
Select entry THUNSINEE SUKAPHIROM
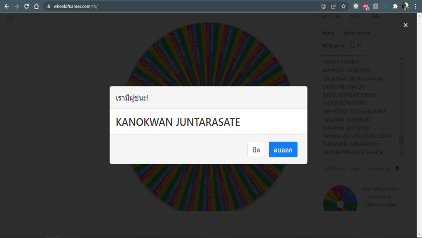pos(352,144)
